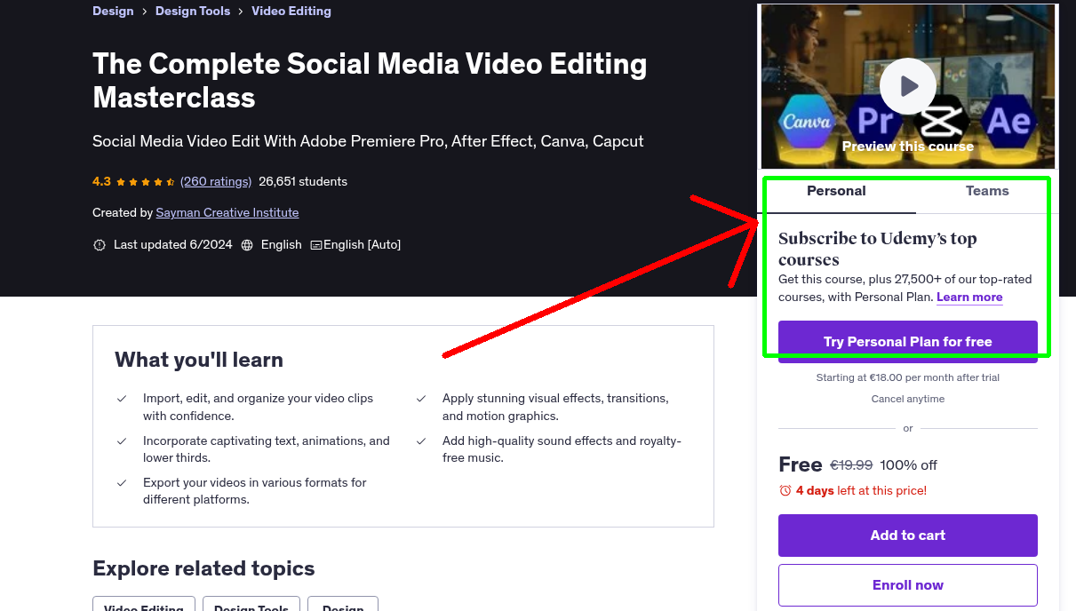Click the 'Free' price label
This screenshot has height=611, width=1076.
coord(801,464)
